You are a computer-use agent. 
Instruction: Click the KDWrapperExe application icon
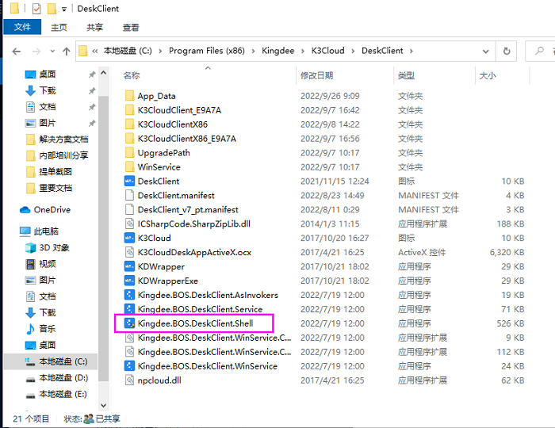coord(131,281)
